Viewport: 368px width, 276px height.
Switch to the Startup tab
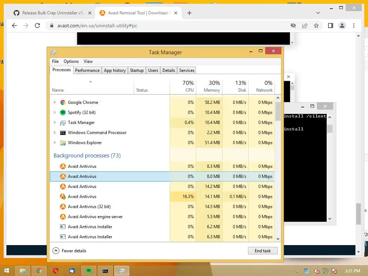pos(137,70)
